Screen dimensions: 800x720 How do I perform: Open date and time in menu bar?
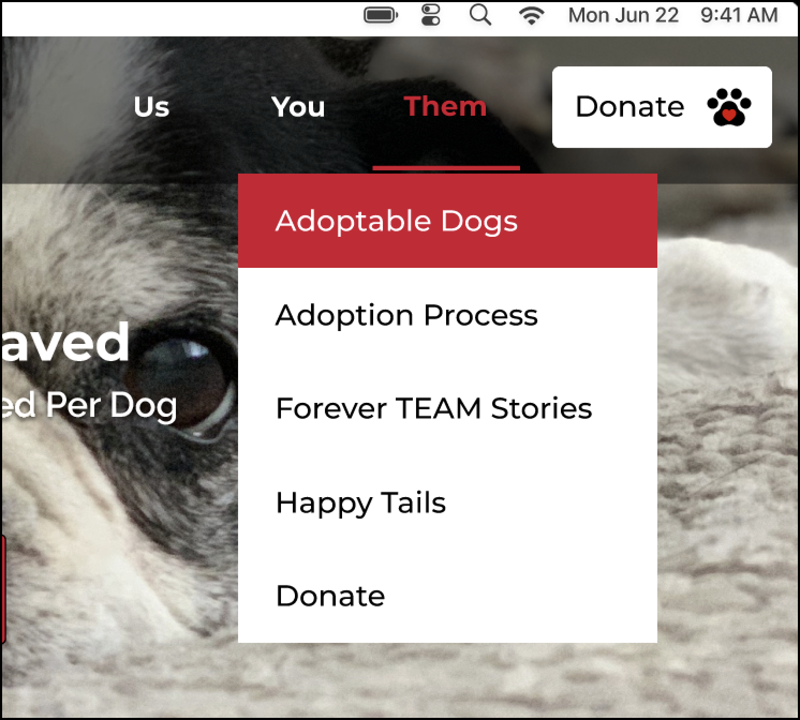(x=673, y=15)
